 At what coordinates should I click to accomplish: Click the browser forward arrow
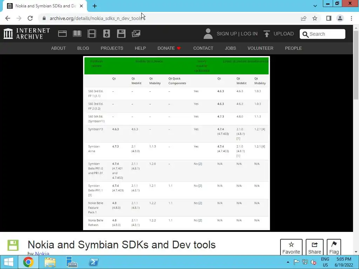19,18
